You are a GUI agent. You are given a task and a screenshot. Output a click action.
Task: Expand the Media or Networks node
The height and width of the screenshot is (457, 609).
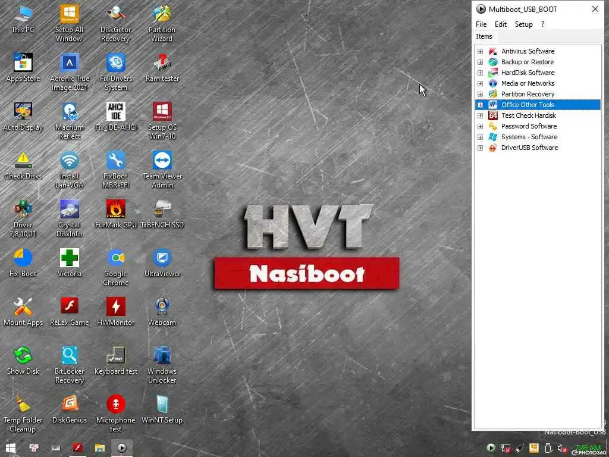[480, 83]
